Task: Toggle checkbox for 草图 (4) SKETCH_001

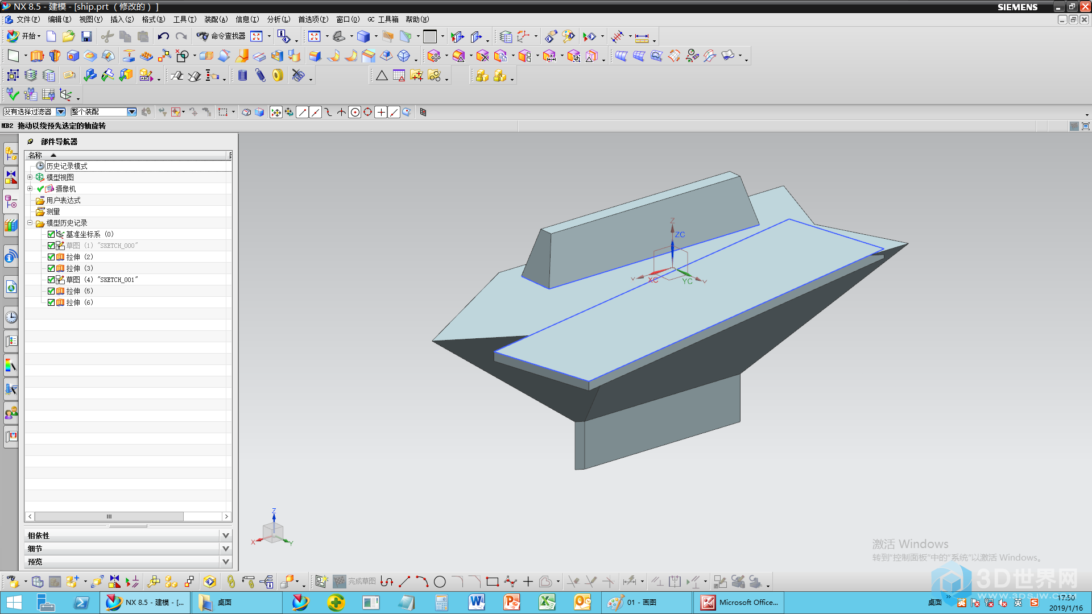Action: 51,280
